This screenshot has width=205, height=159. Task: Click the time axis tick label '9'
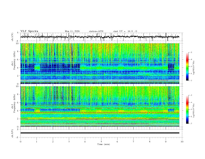[166, 142]
